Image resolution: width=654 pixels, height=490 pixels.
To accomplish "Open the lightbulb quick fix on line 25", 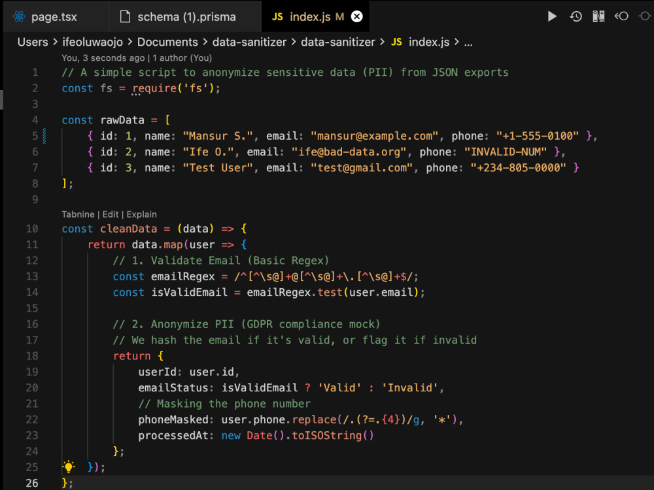I will pyautogui.click(x=69, y=466).
